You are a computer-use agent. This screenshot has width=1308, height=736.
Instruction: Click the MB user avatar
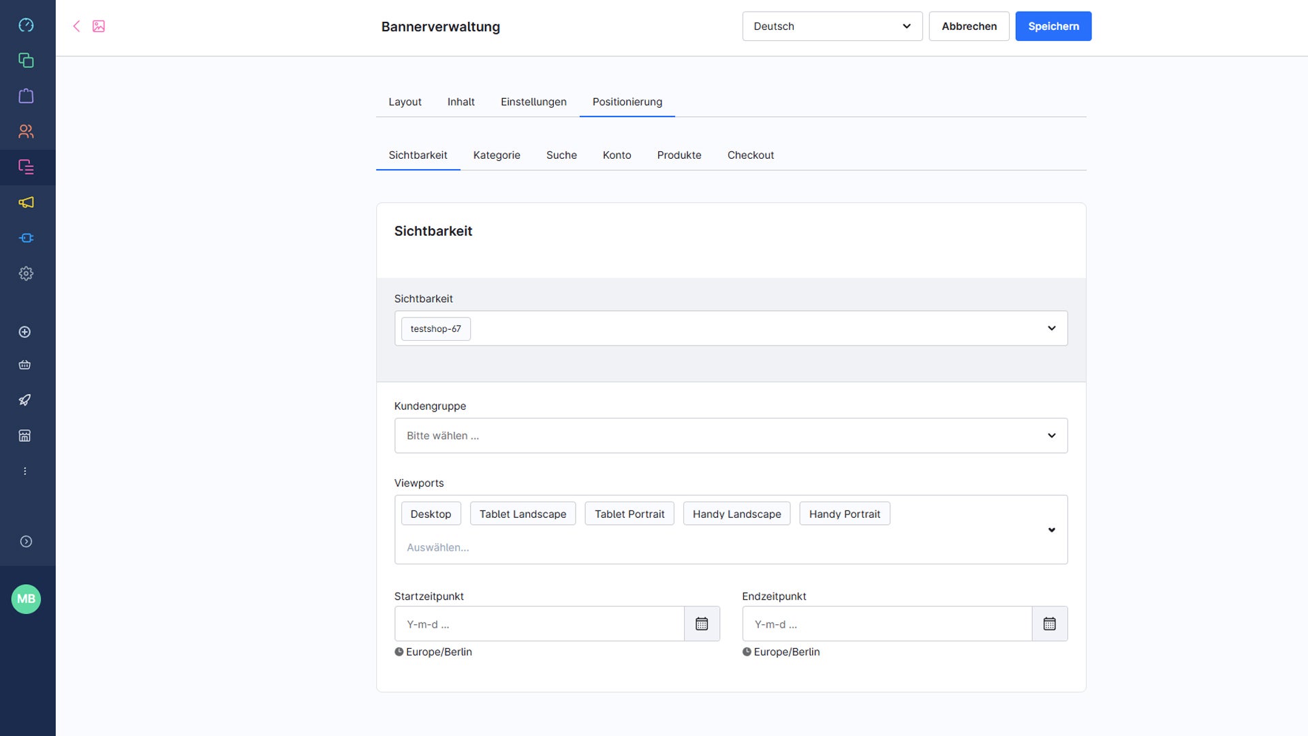[26, 599]
